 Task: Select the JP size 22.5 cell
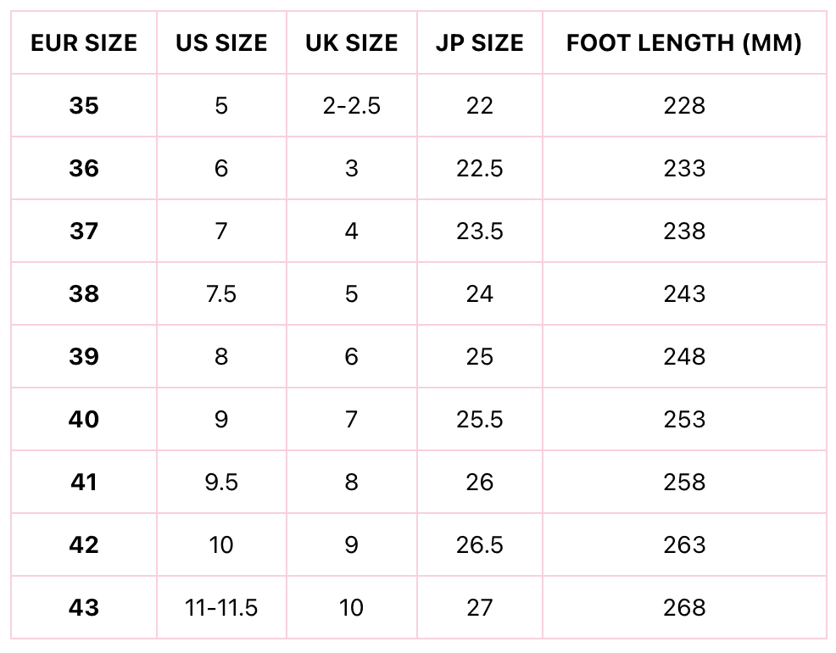coord(479,169)
